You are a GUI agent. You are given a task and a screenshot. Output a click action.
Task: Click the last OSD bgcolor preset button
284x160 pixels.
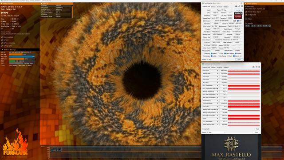pyautogui.click(x=265, y=26)
